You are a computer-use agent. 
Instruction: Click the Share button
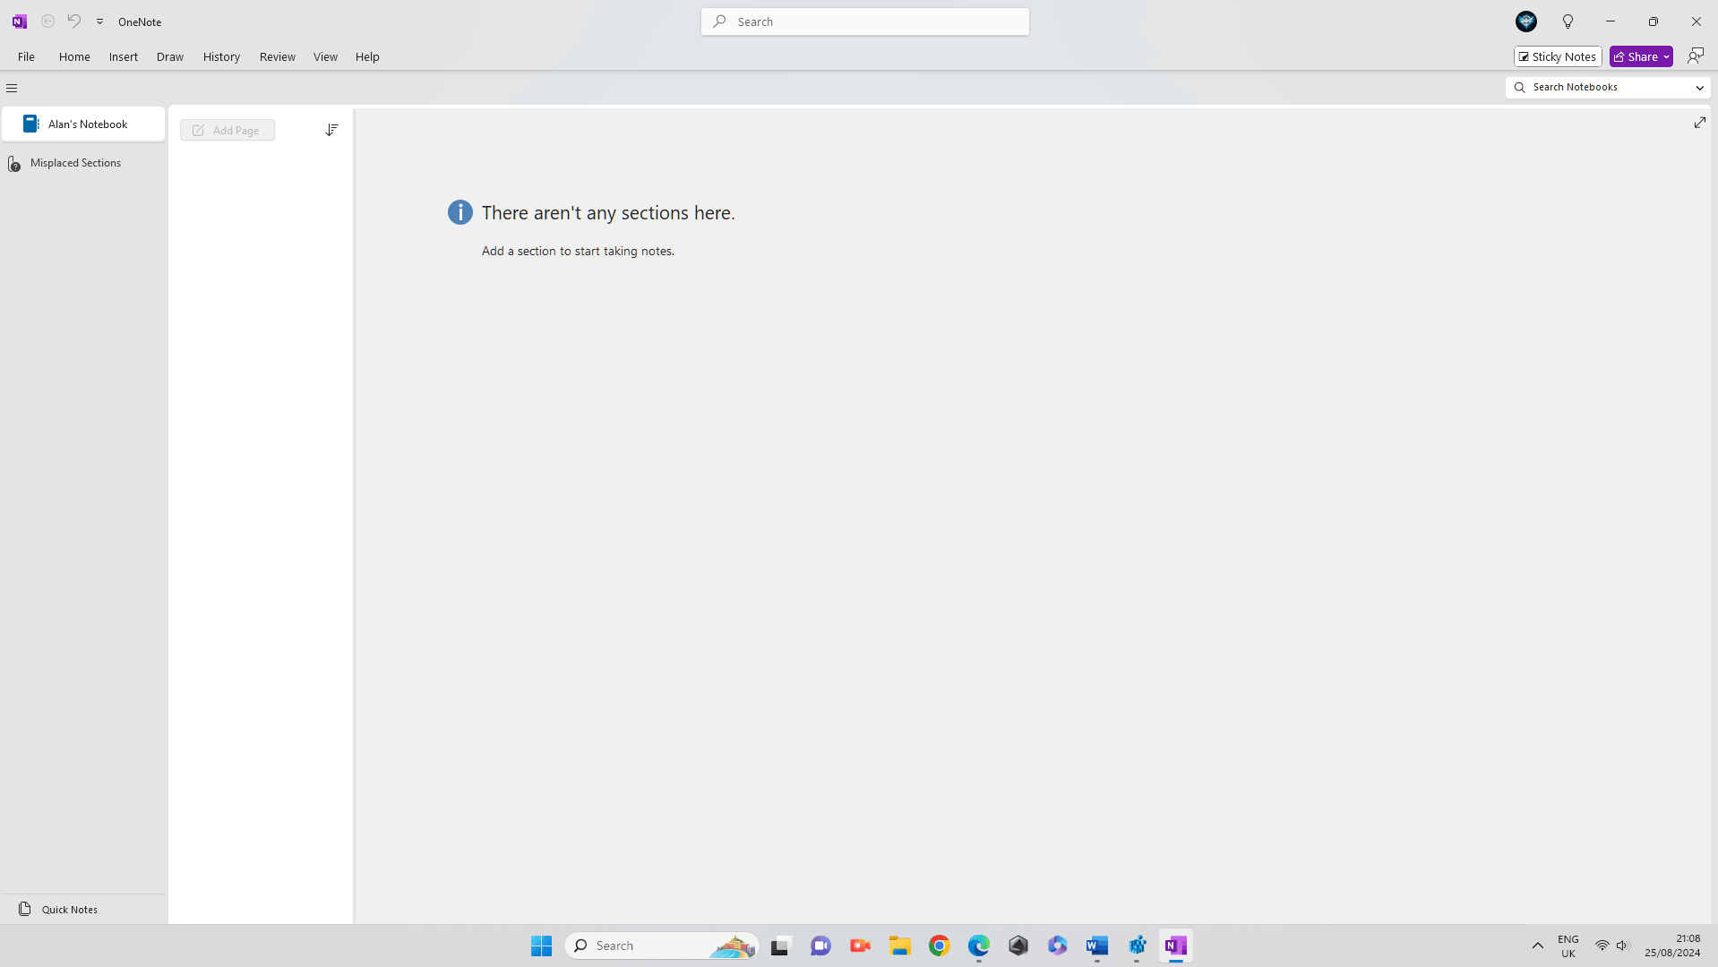click(x=1636, y=56)
